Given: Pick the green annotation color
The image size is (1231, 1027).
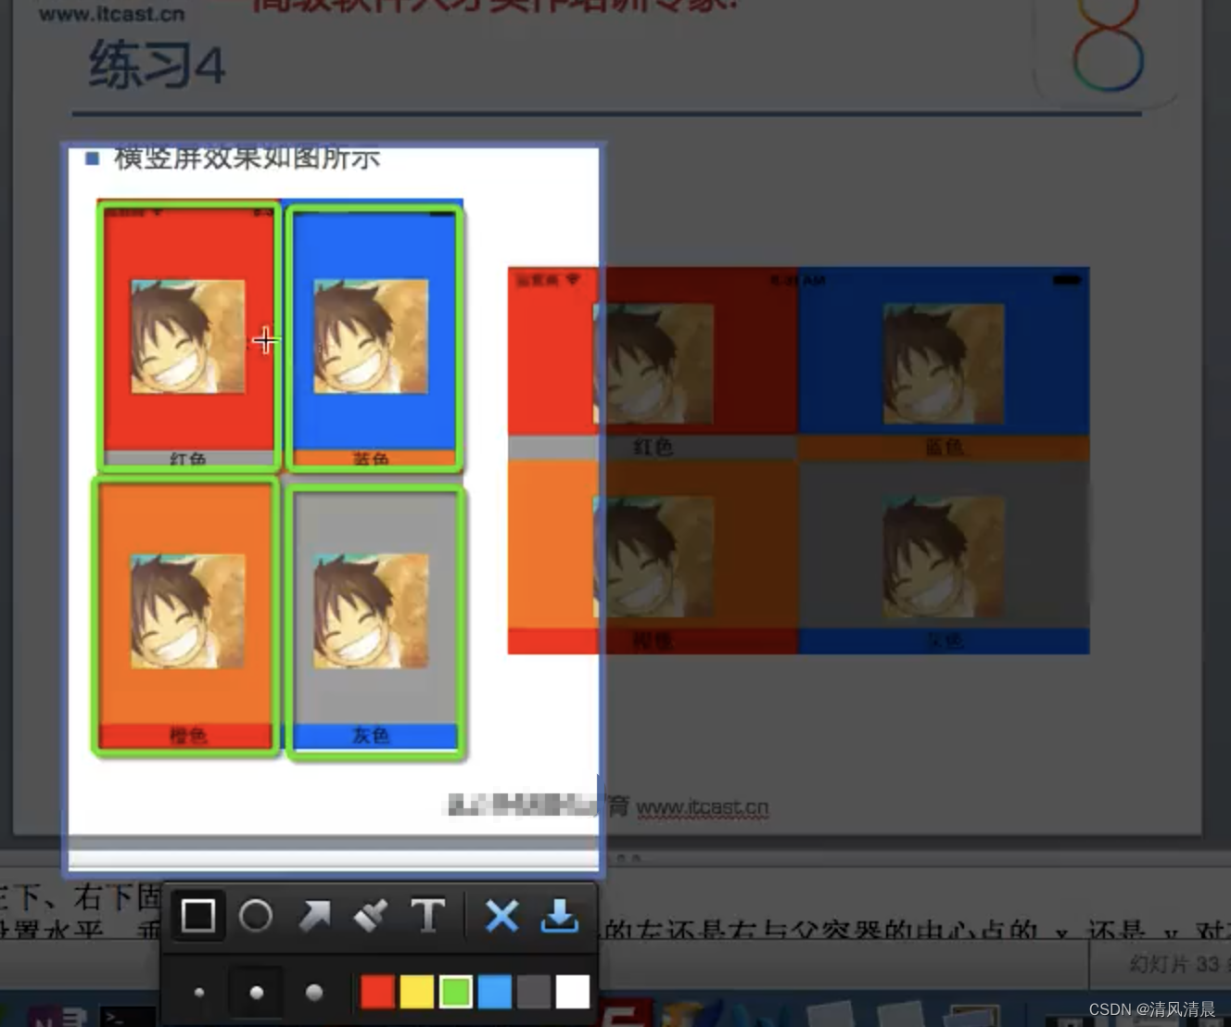Looking at the screenshot, I should coord(455,991).
